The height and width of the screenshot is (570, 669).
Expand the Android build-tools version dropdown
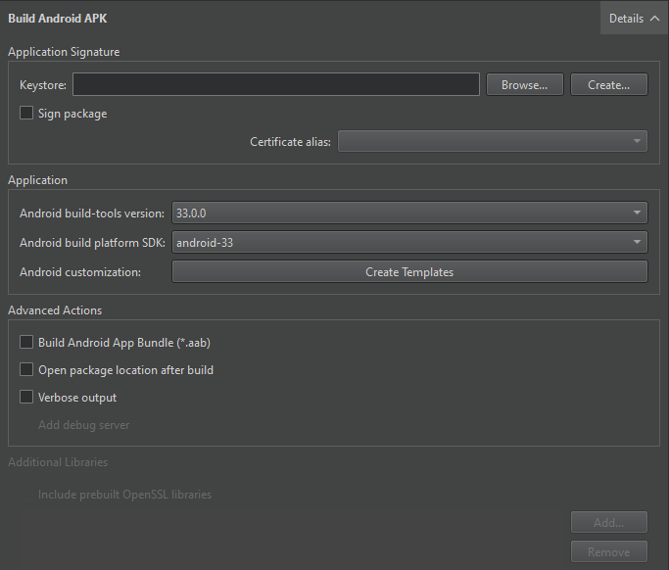point(409,213)
